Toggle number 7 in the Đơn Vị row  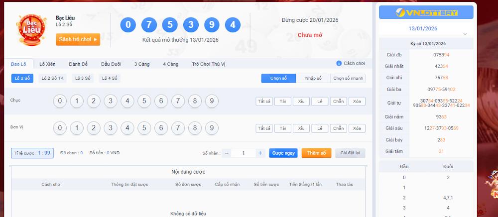pos(178,128)
